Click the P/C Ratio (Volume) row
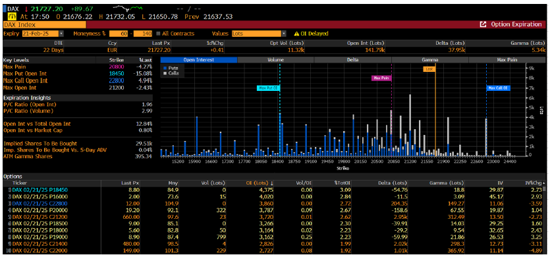550x259 pixels. pos(78,111)
